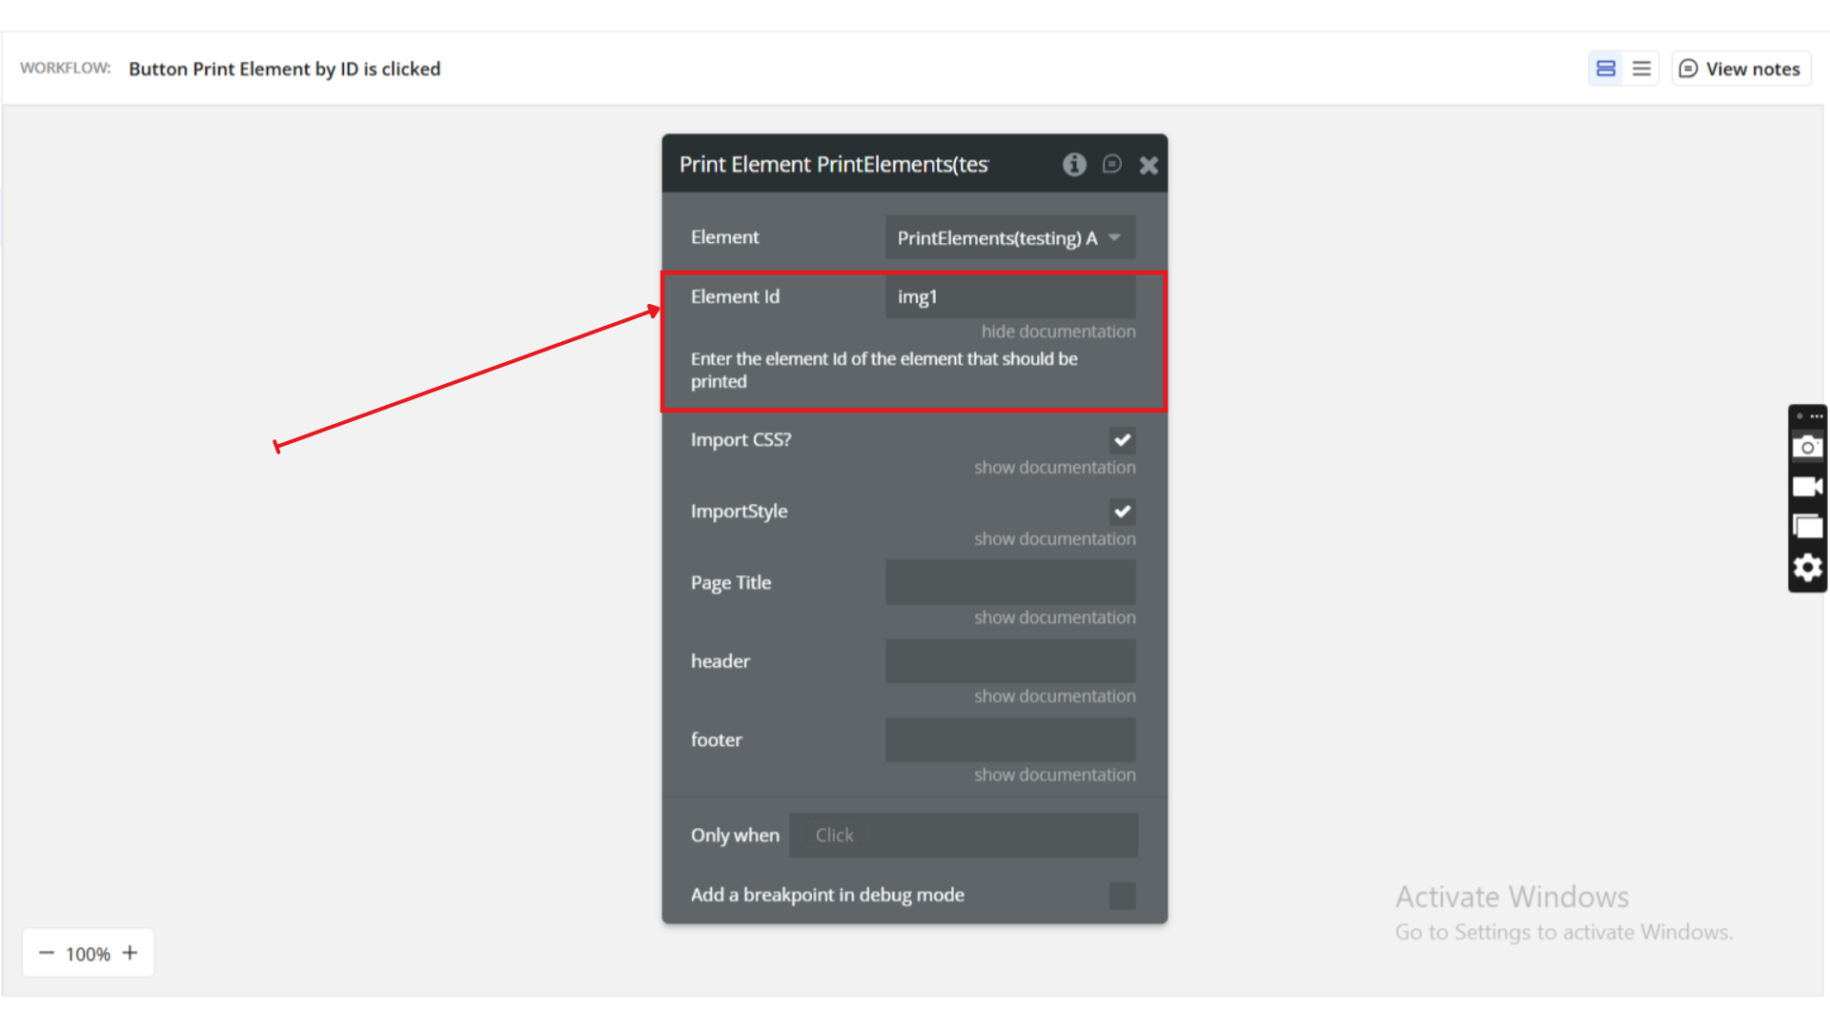Open the Element dropdown PrintElements(testing) A
The width and height of the screenshot is (1830, 1029).
[x=1009, y=238]
